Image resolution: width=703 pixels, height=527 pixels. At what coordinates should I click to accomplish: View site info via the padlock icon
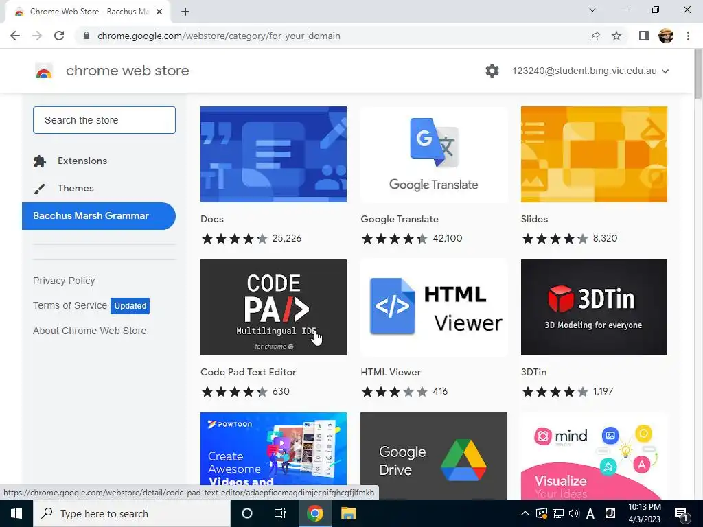click(x=87, y=36)
